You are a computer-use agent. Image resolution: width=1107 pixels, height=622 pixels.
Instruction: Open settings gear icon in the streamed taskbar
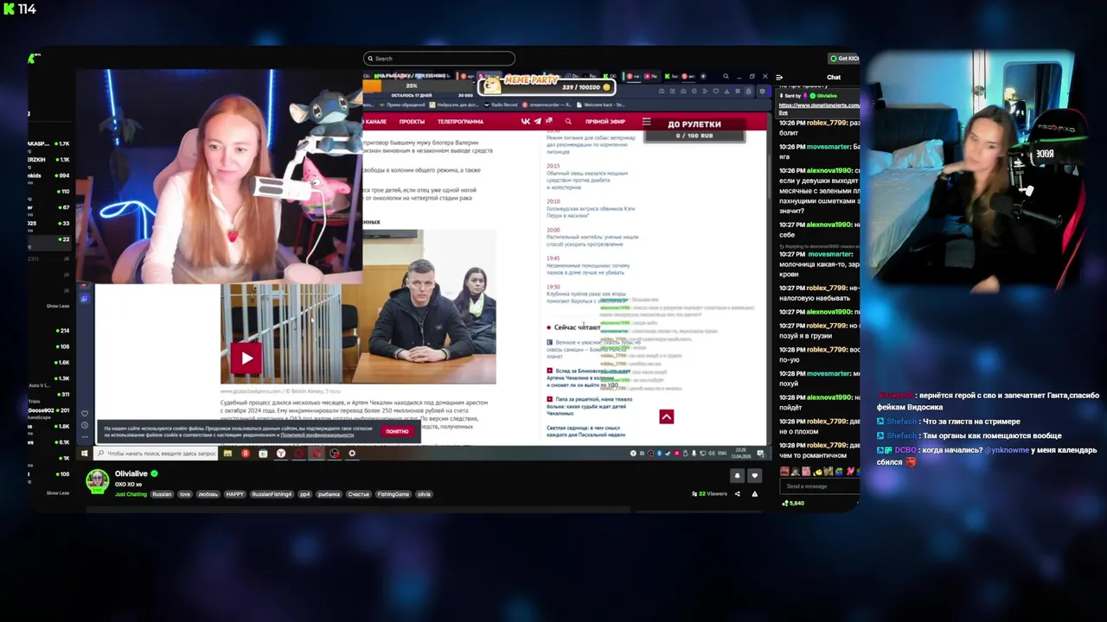coord(351,454)
